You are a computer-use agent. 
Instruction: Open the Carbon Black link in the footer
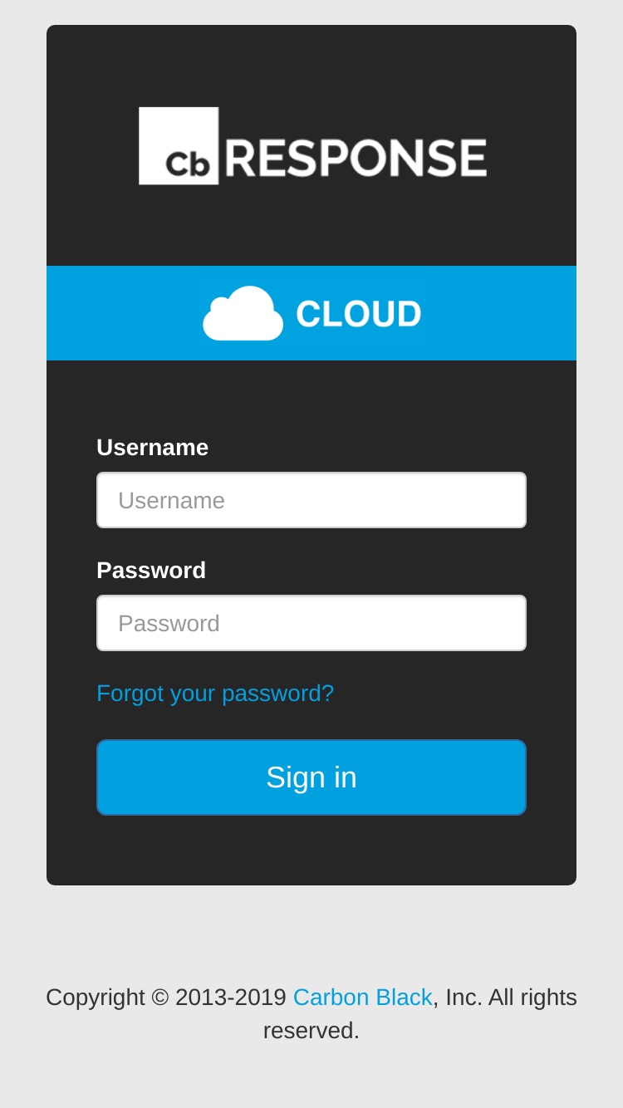362,997
